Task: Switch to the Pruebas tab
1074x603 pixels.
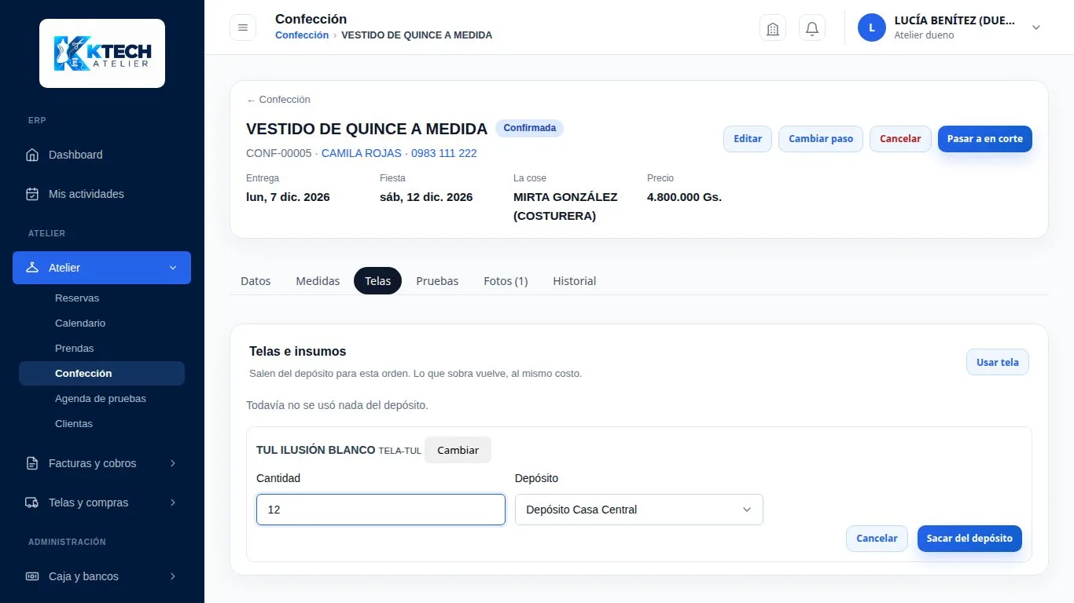Action: pos(437,281)
